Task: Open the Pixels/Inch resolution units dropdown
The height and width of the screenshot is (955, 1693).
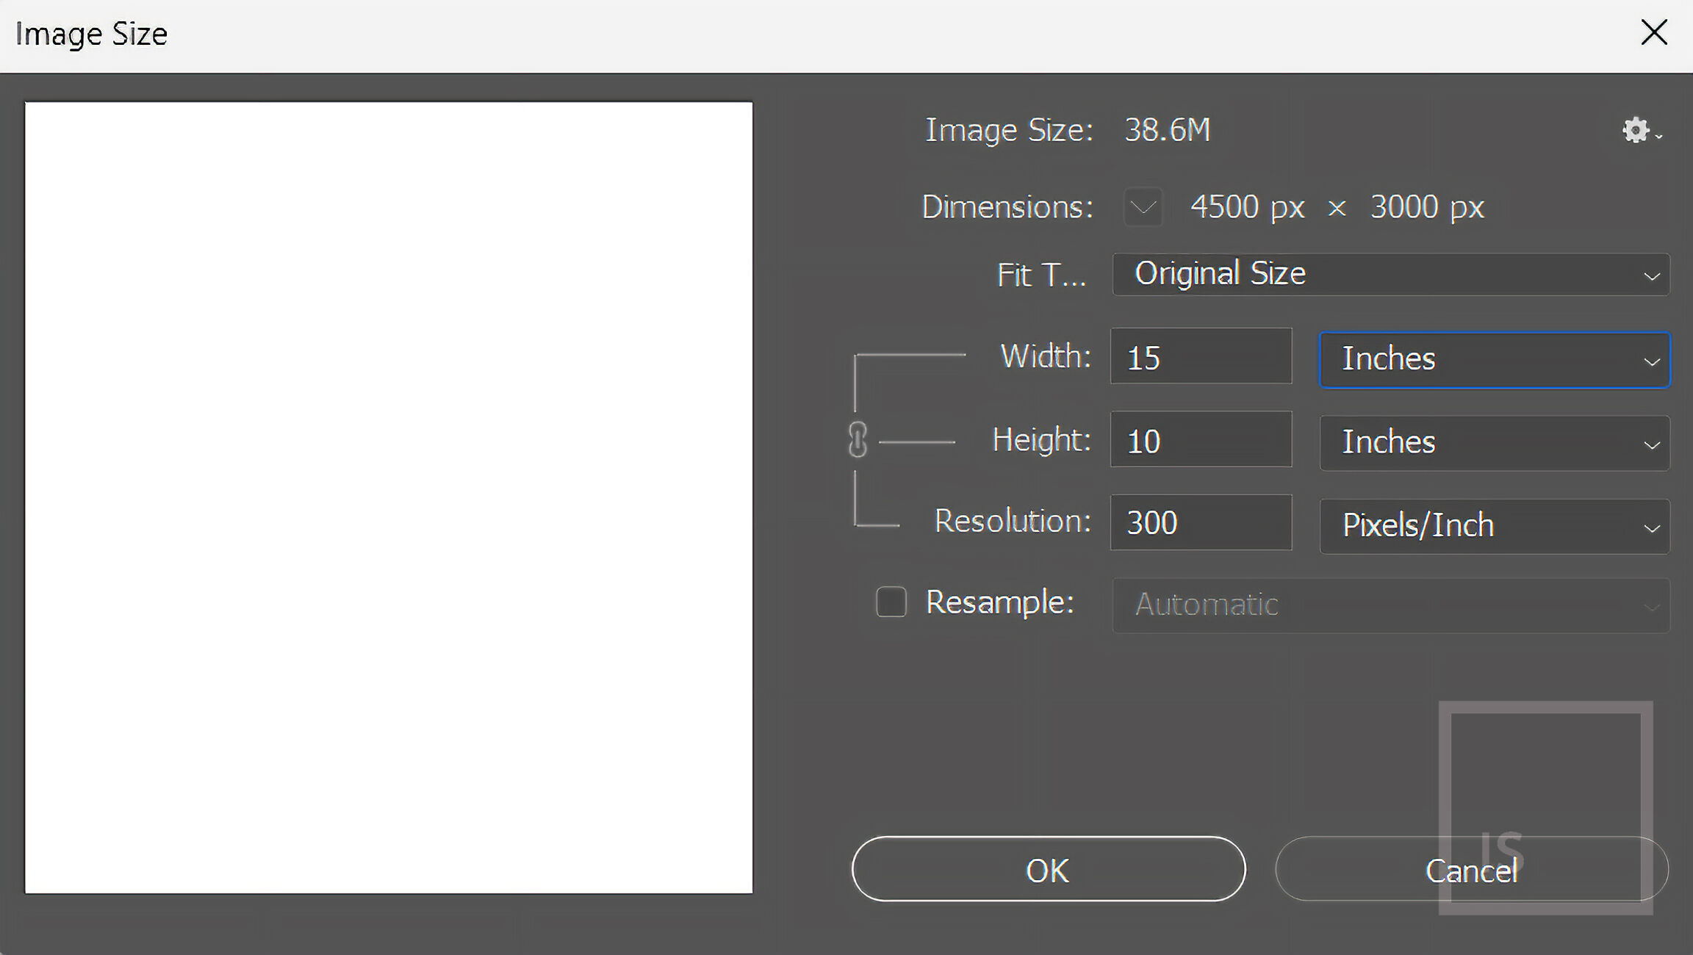Action: [x=1495, y=526]
